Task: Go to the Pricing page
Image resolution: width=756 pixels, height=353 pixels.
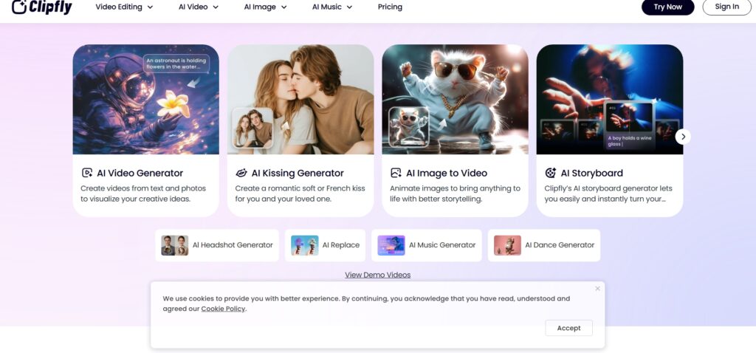Action: [x=390, y=7]
